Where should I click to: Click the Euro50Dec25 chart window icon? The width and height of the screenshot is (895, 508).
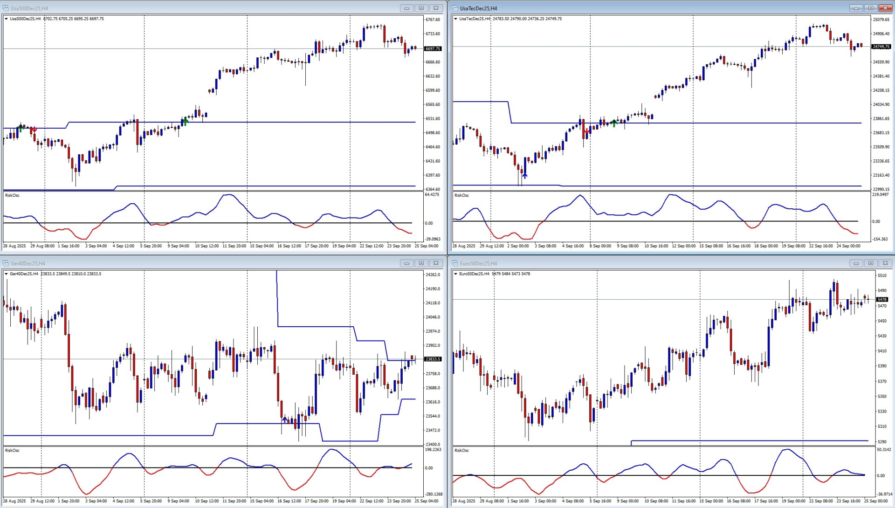click(x=455, y=263)
